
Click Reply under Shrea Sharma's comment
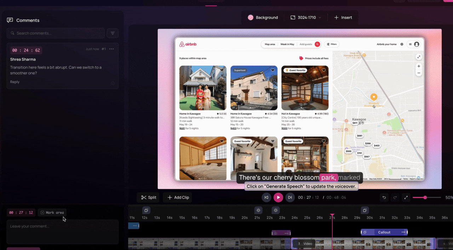[x=15, y=82]
